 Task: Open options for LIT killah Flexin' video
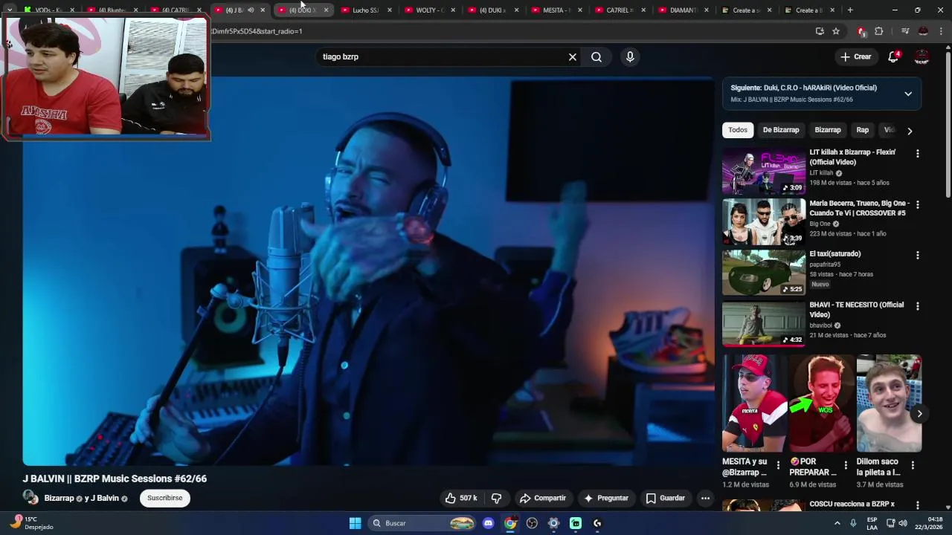click(x=917, y=153)
